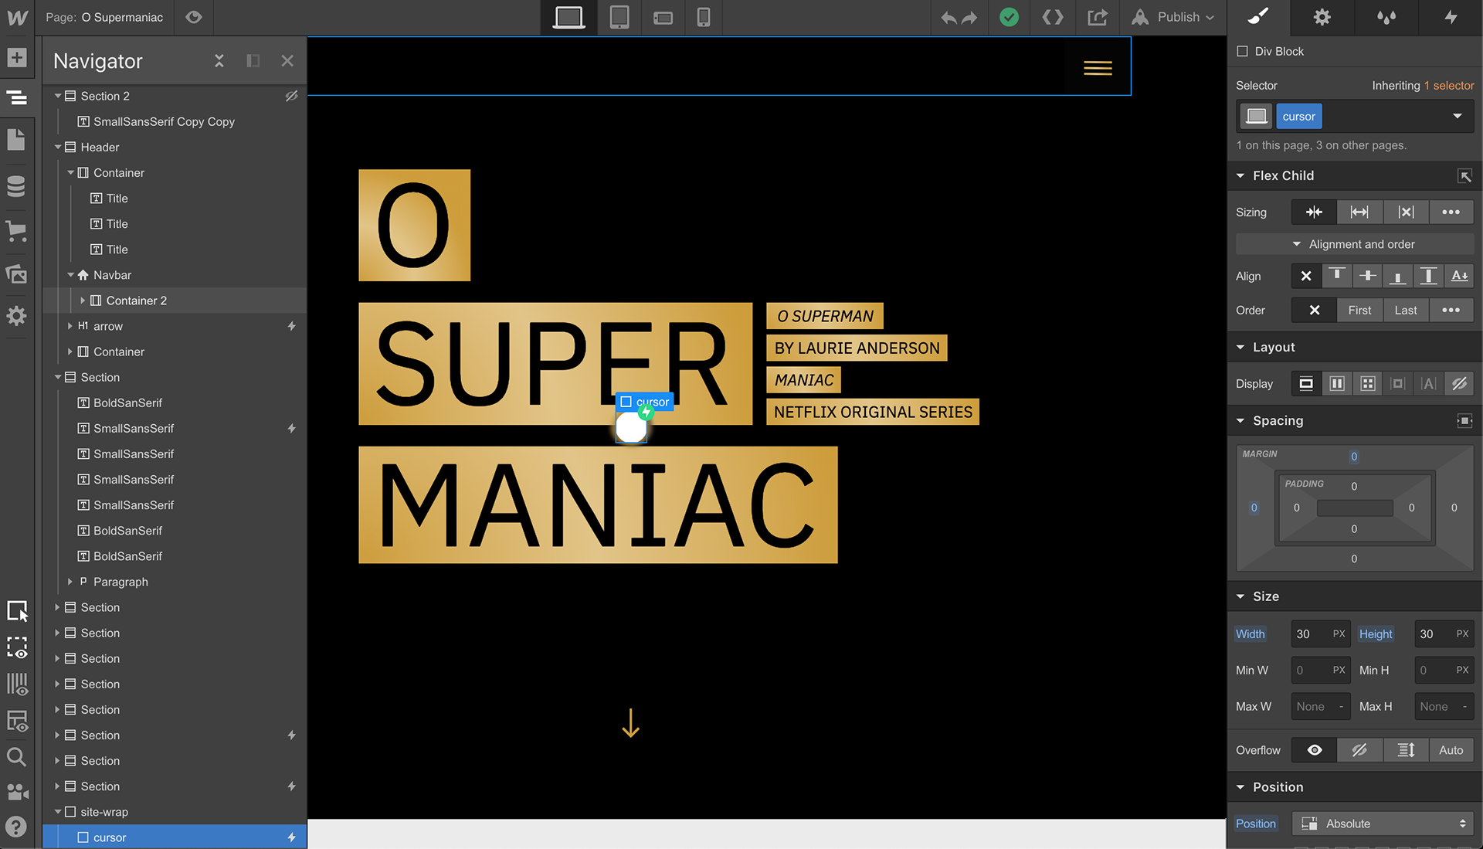Set overflow to Auto
This screenshot has width=1483, height=849.
point(1451,750)
